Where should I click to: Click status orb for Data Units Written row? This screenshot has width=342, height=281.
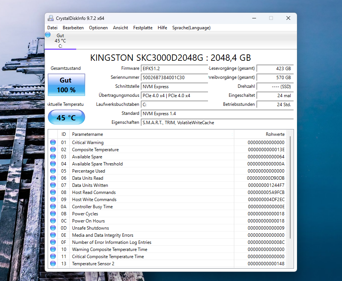pos(53,185)
